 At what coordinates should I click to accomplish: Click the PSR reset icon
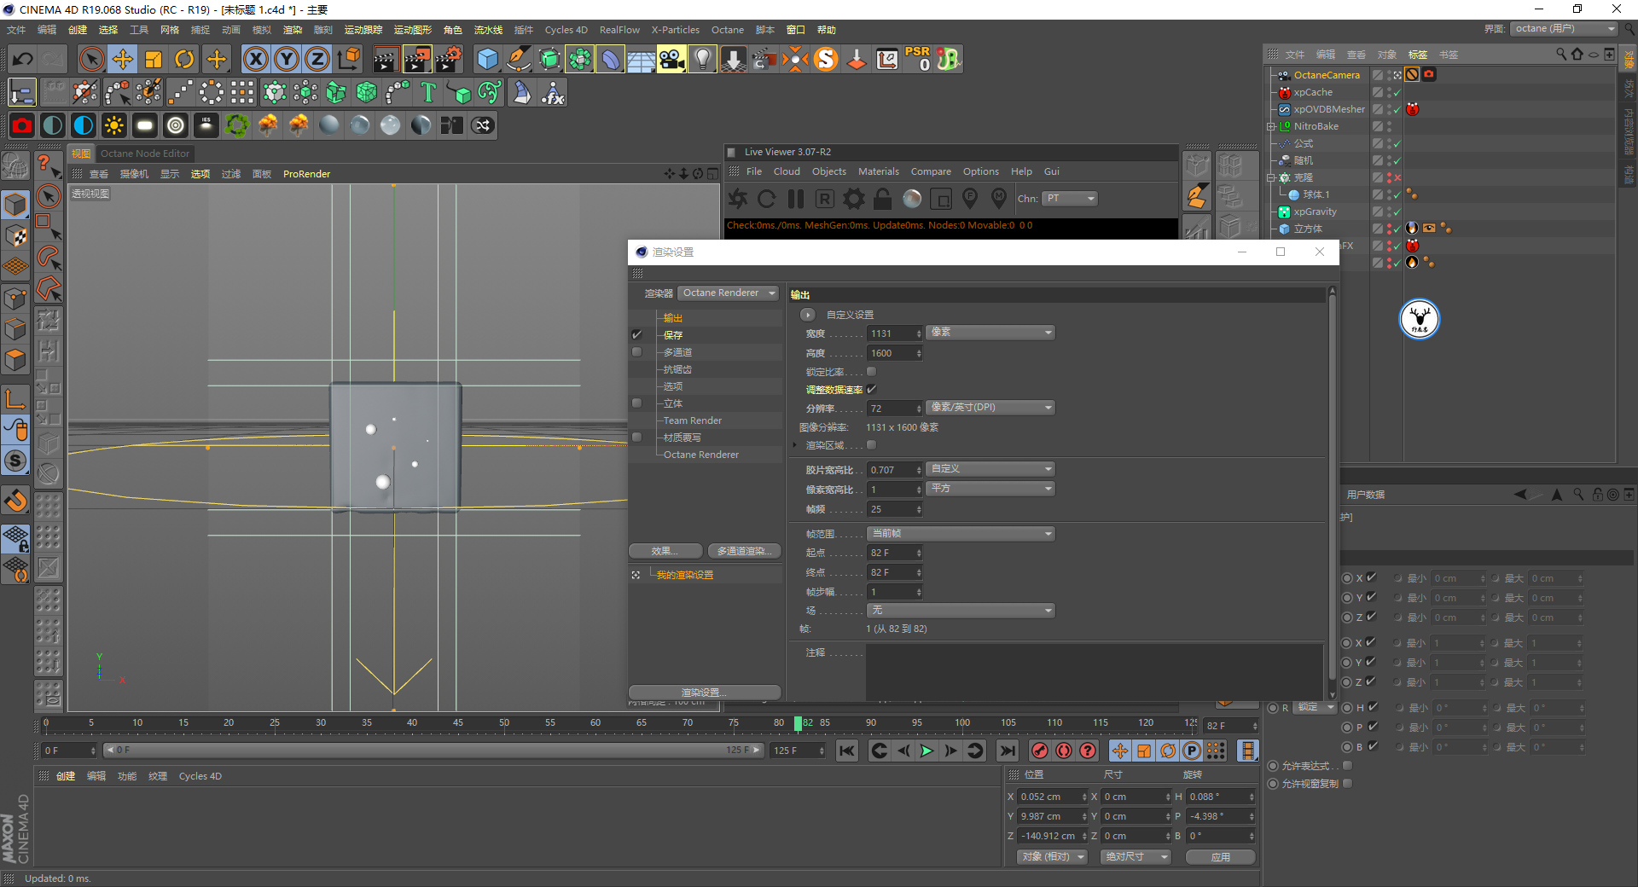pyautogui.click(x=918, y=59)
